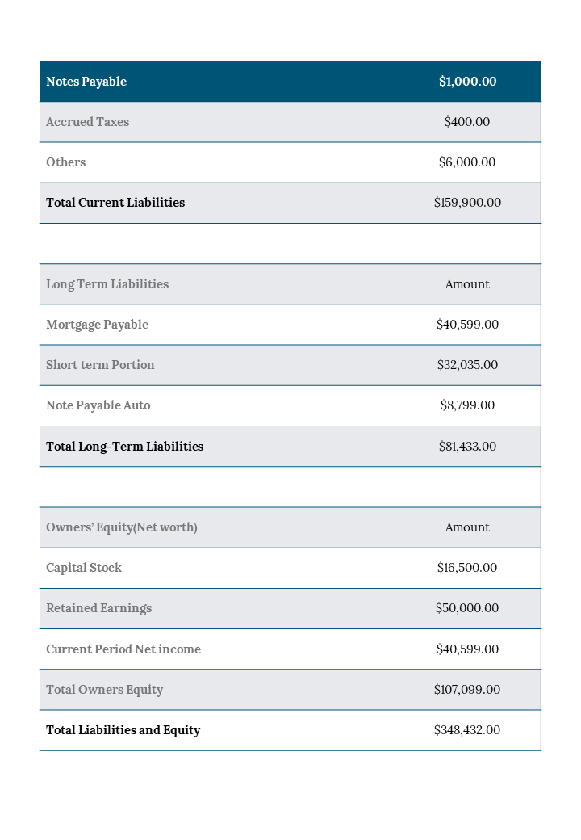Select the $348,432.00 Total Liabilities and Equity value
Viewport: 581px width, 840px height.
coord(467,730)
